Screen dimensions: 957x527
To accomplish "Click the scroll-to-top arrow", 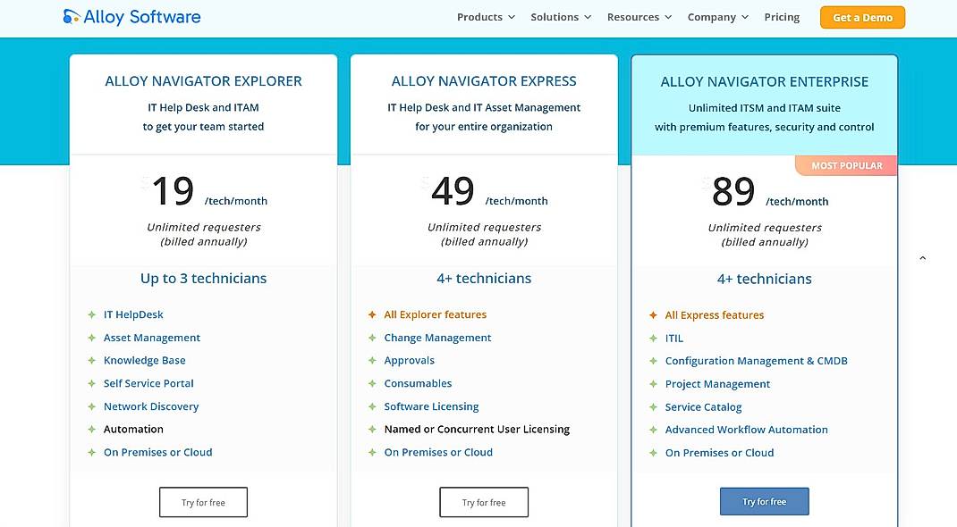I will pos(923,258).
